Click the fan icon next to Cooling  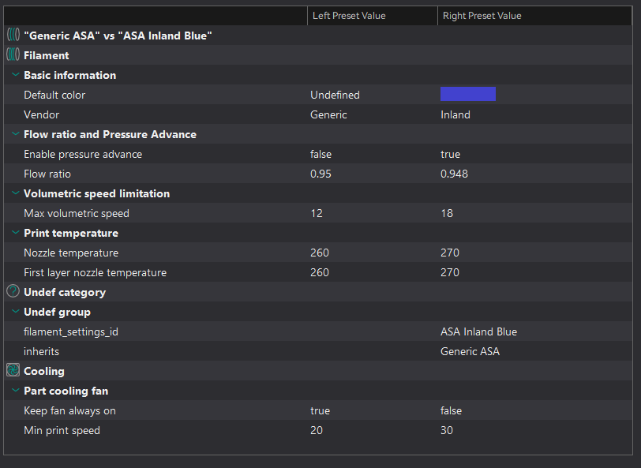(x=13, y=370)
